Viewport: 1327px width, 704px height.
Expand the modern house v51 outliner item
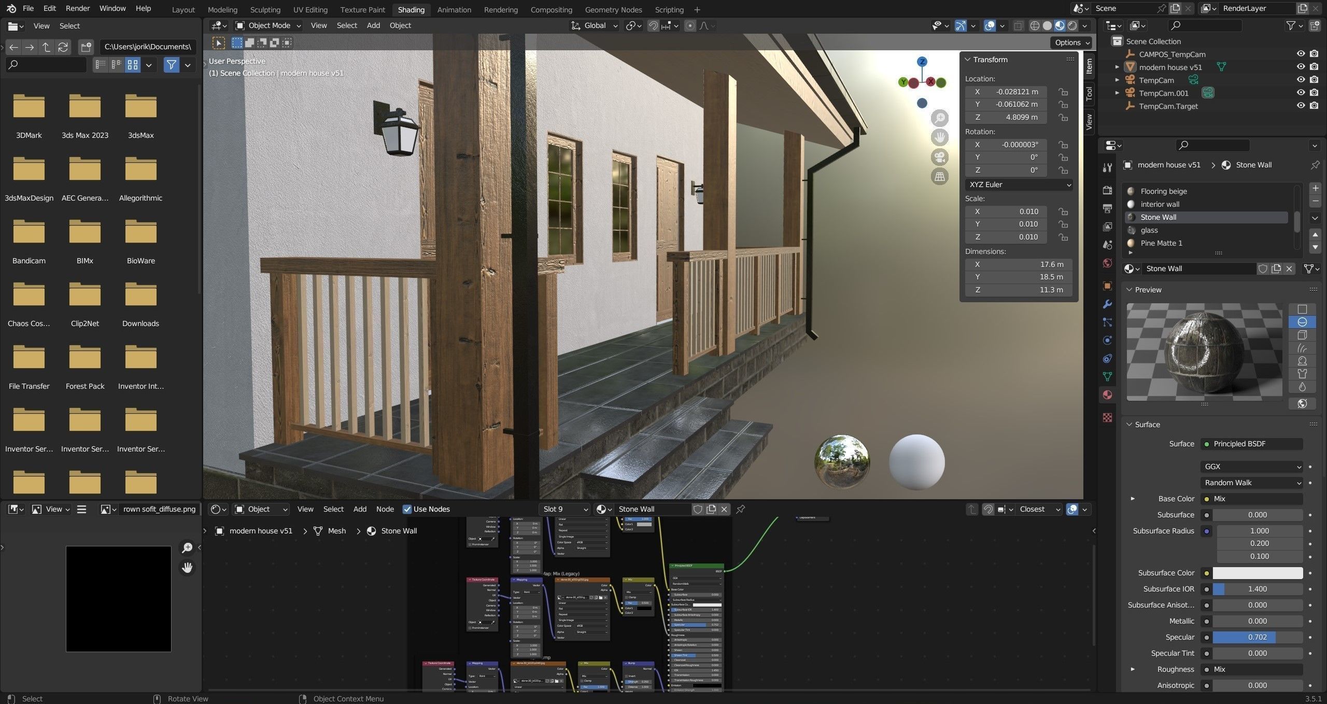click(1117, 67)
